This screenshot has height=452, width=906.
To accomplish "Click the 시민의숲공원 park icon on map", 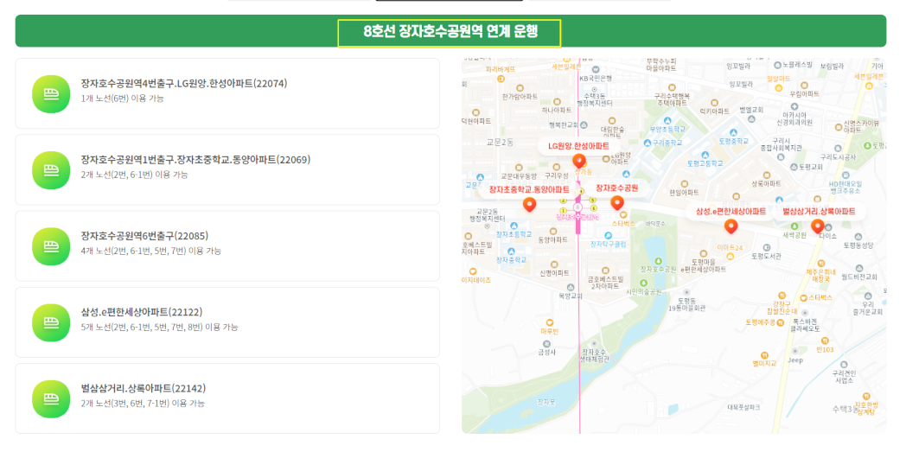I will [x=643, y=284].
